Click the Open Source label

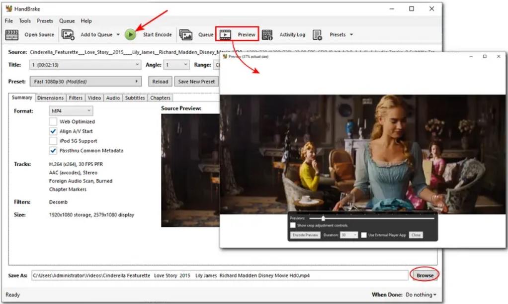(39, 35)
